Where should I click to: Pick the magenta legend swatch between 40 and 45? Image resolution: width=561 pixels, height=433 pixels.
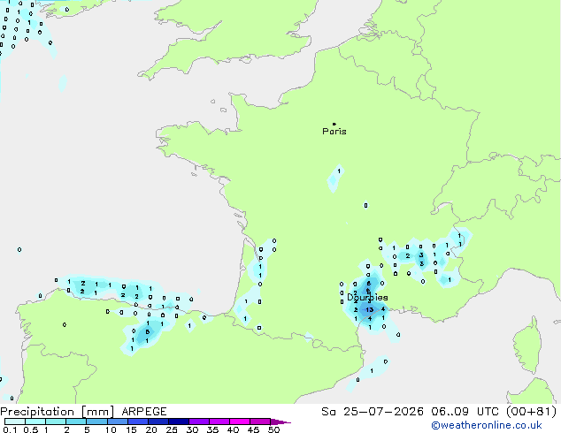[240, 422]
